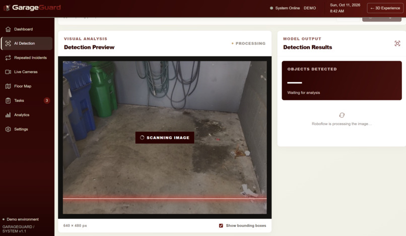Image resolution: width=406 pixels, height=236 pixels.
Task: Click the System Online status text
Action: click(x=288, y=8)
